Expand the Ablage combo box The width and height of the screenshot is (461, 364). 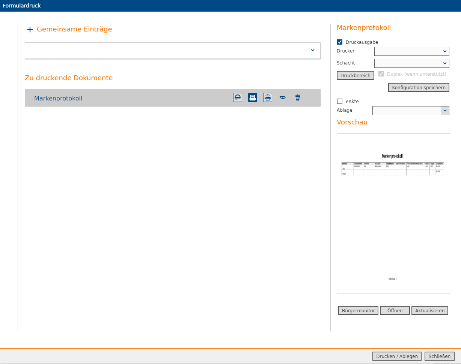[x=445, y=111]
